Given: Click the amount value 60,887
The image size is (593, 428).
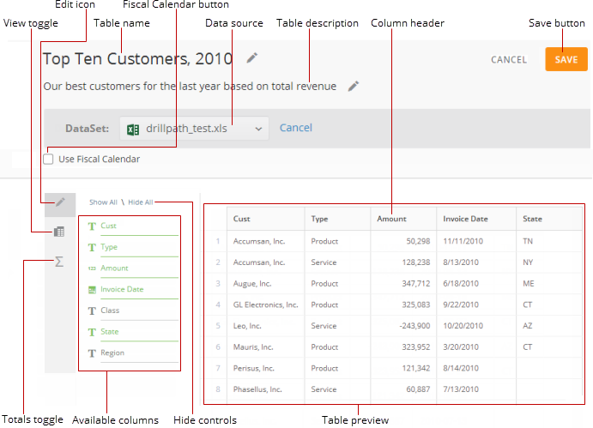Looking at the screenshot, I should click(418, 389).
